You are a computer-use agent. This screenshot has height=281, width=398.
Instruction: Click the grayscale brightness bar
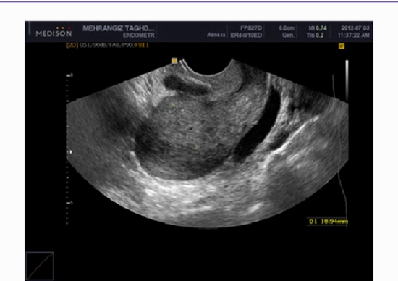click(347, 80)
